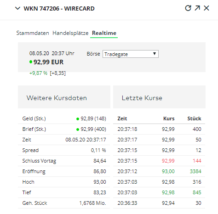
Task: Click the Schluss Vortag value 84,64
Action: click(x=100, y=161)
